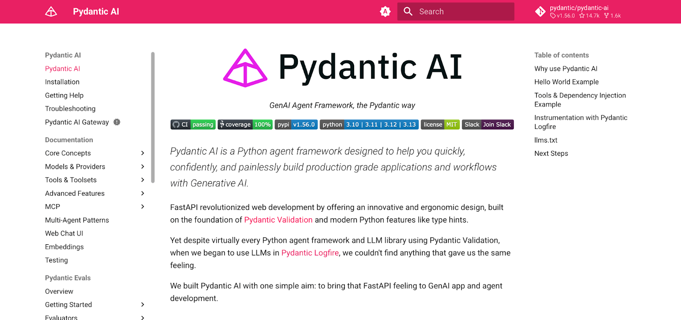
Task: Click the badge icon next to Pydantic AI Gateway
Action: point(117,122)
